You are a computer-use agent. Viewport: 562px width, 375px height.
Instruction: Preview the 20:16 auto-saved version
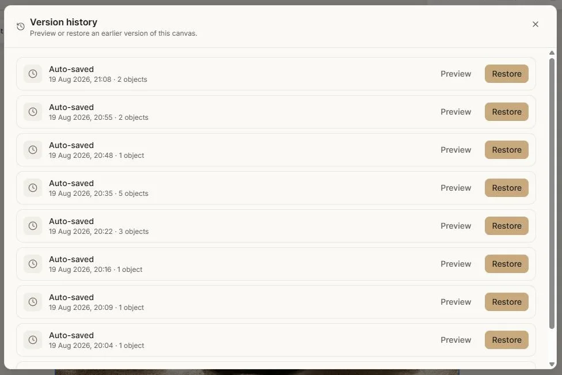pos(455,264)
